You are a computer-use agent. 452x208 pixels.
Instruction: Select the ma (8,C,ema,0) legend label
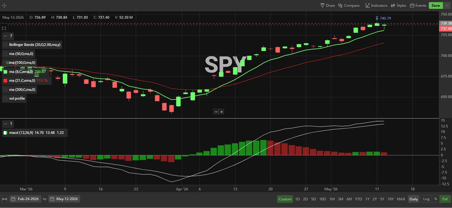(21, 72)
